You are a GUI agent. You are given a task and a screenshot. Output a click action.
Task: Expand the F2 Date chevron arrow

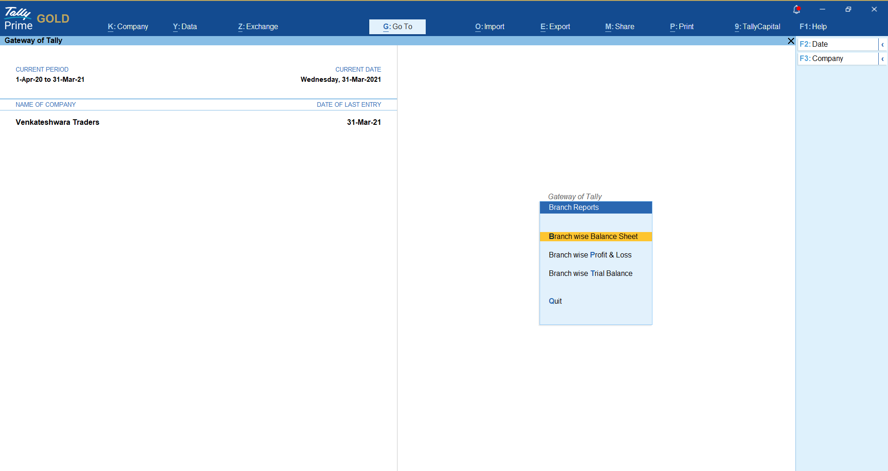pos(882,44)
